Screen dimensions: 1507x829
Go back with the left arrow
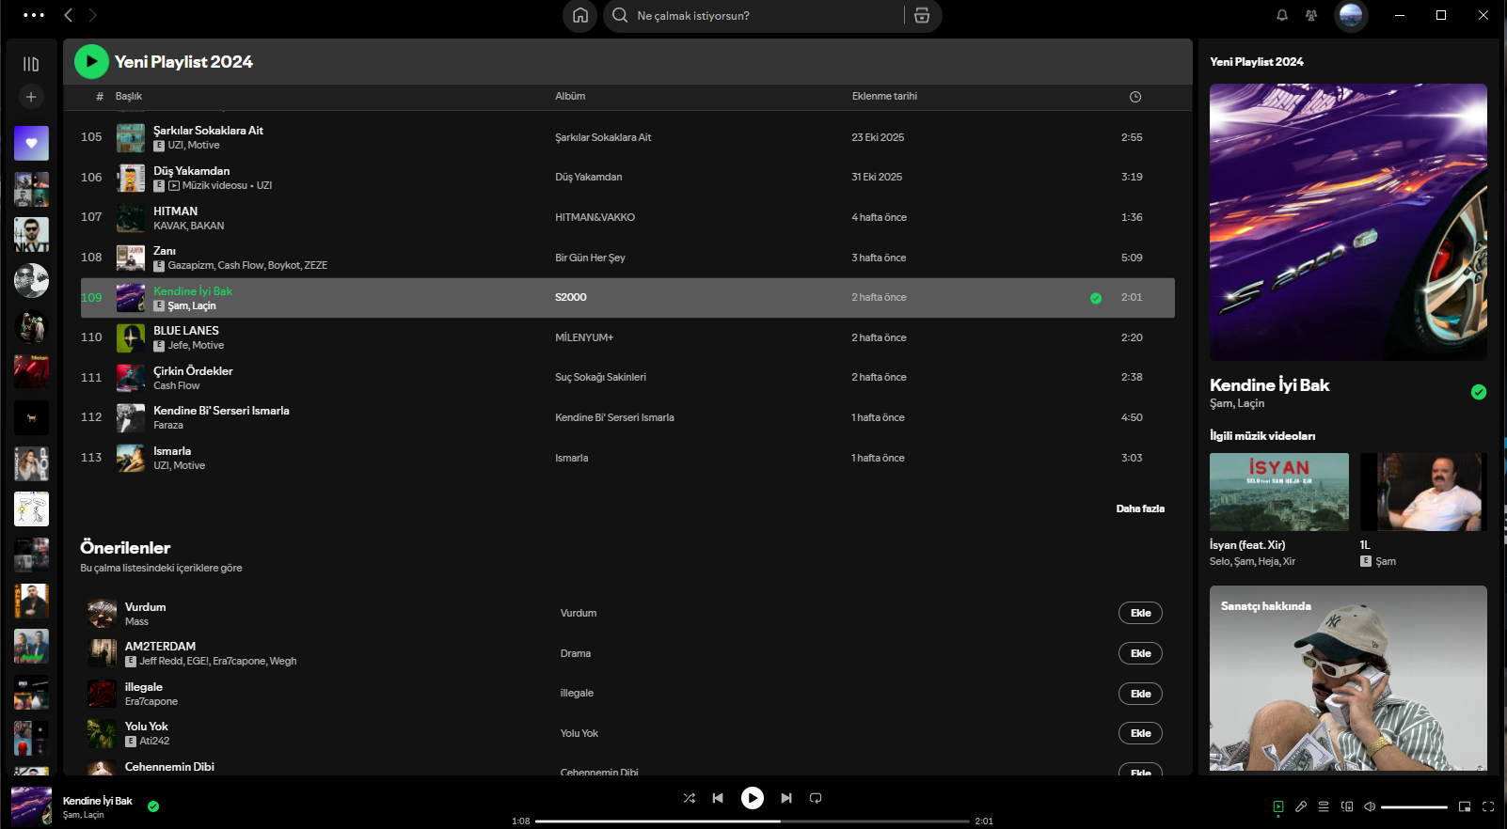pos(69,15)
